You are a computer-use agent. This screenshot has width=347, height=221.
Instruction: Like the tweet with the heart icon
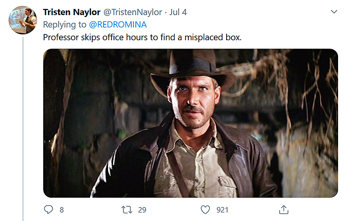point(205,210)
